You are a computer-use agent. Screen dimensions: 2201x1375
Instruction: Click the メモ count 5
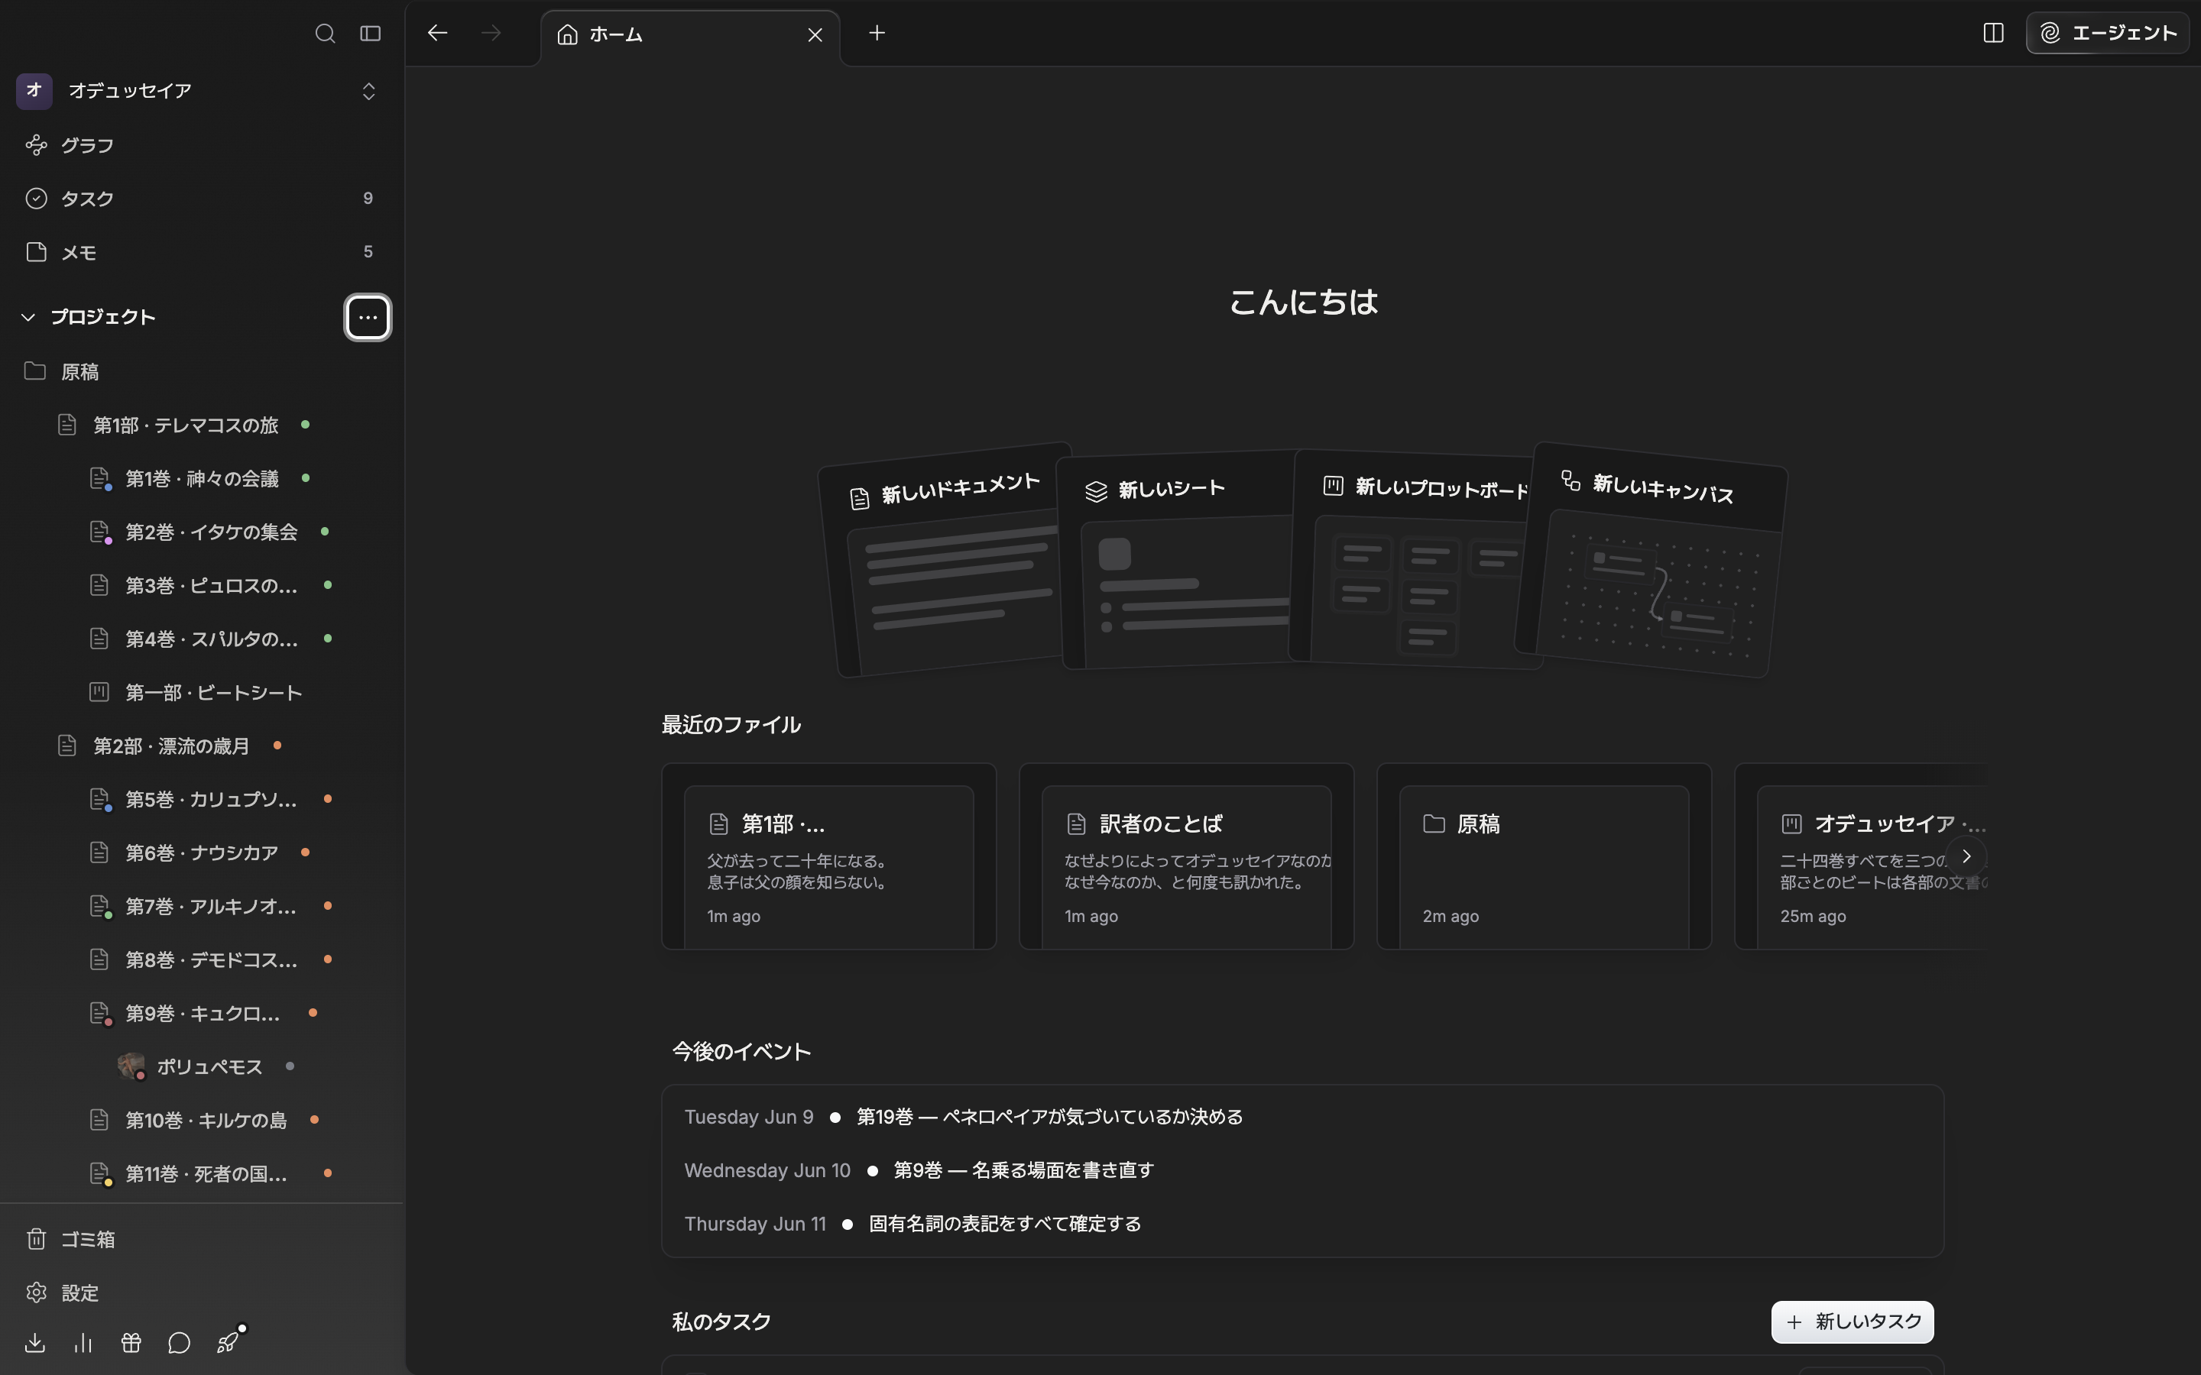coord(368,252)
